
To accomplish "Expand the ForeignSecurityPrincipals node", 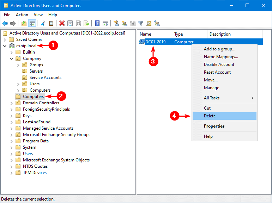I will click(x=11, y=110).
